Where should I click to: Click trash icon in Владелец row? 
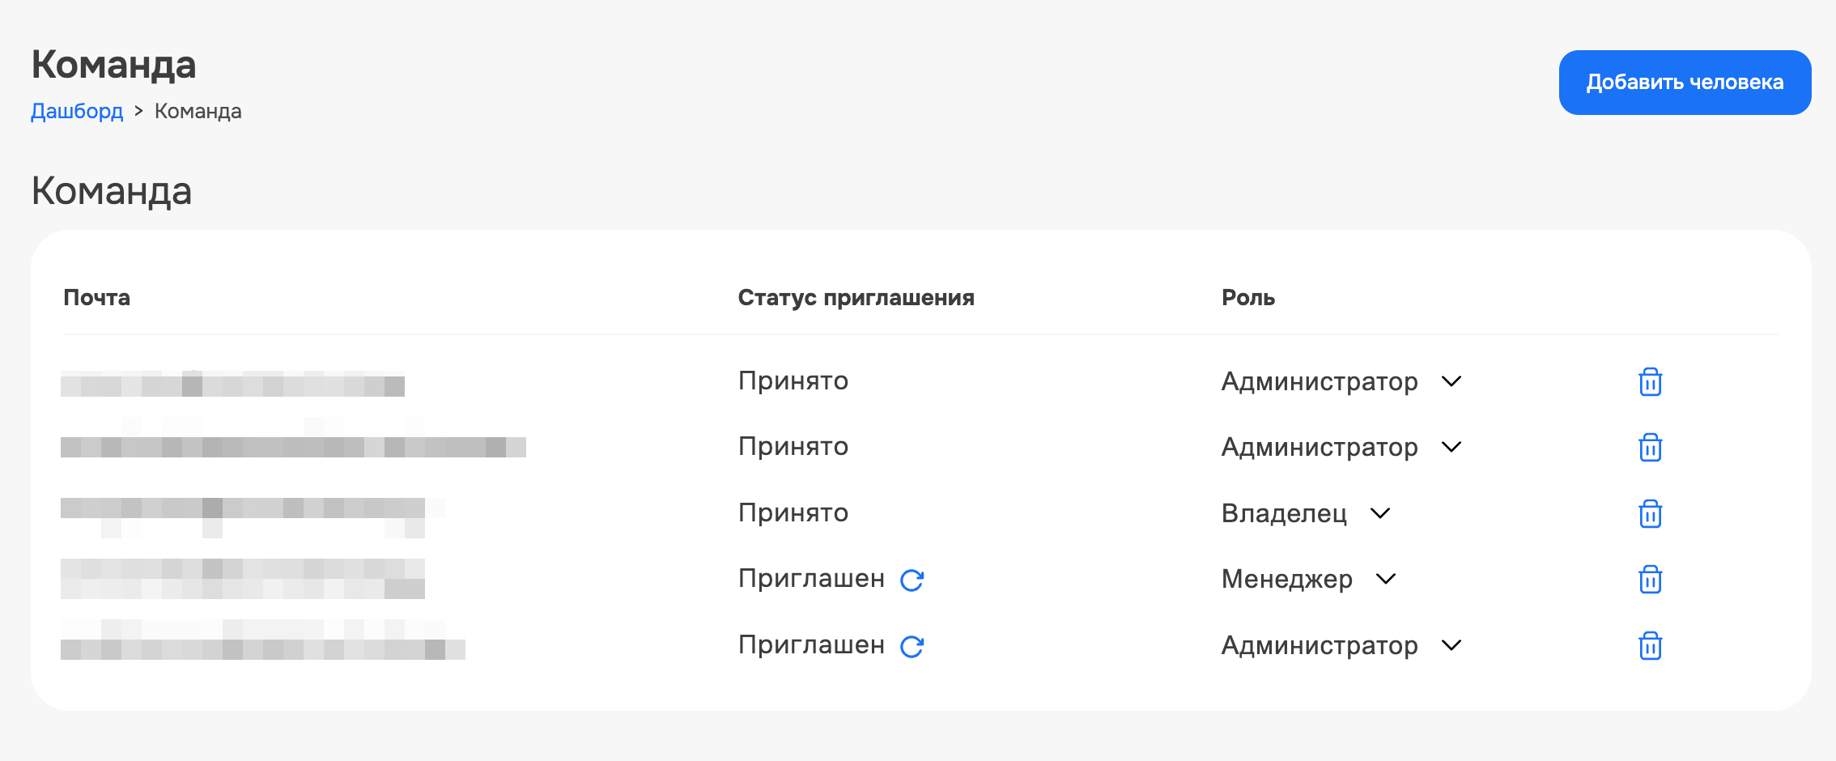tap(1650, 513)
